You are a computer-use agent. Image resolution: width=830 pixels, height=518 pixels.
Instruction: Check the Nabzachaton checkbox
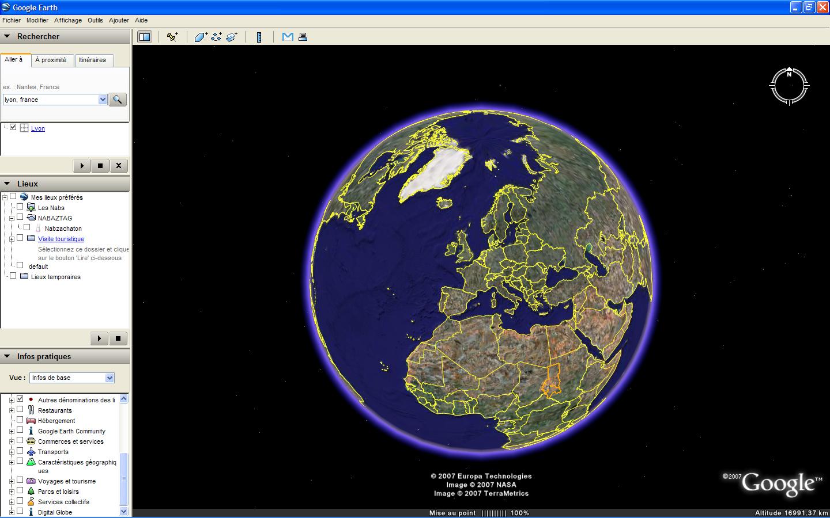pyautogui.click(x=27, y=227)
